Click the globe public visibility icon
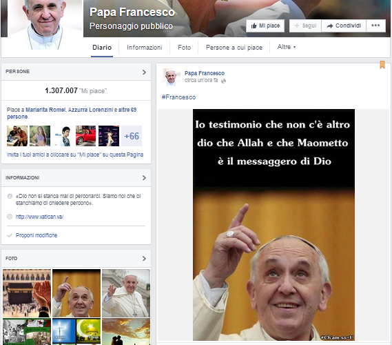This screenshot has width=392, height=345. click(223, 81)
